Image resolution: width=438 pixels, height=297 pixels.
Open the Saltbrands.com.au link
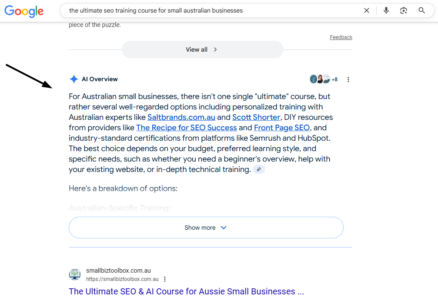(181, 117)
